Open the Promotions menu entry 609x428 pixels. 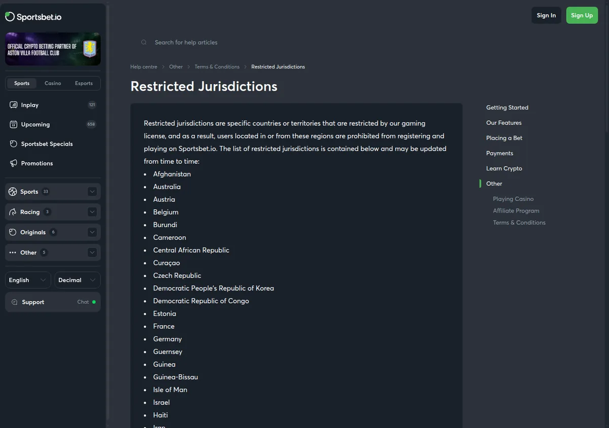tap(53, 163)
